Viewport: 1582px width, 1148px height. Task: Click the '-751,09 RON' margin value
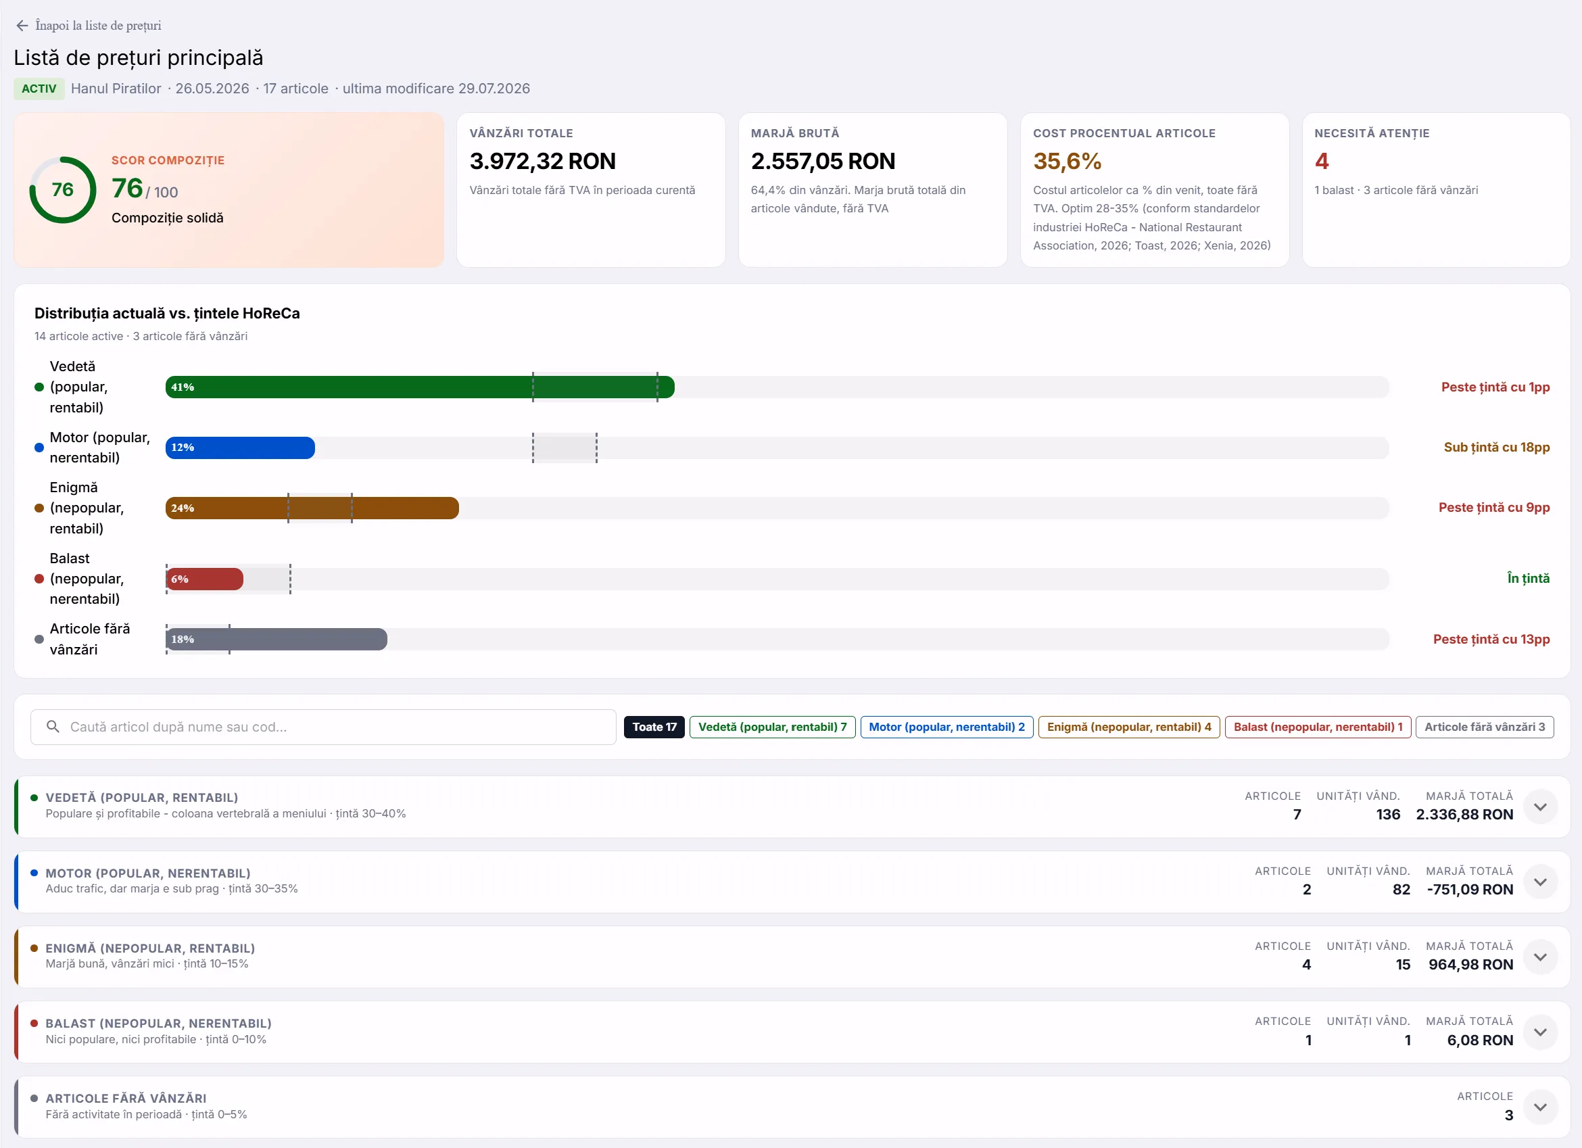click(1470, 890)
